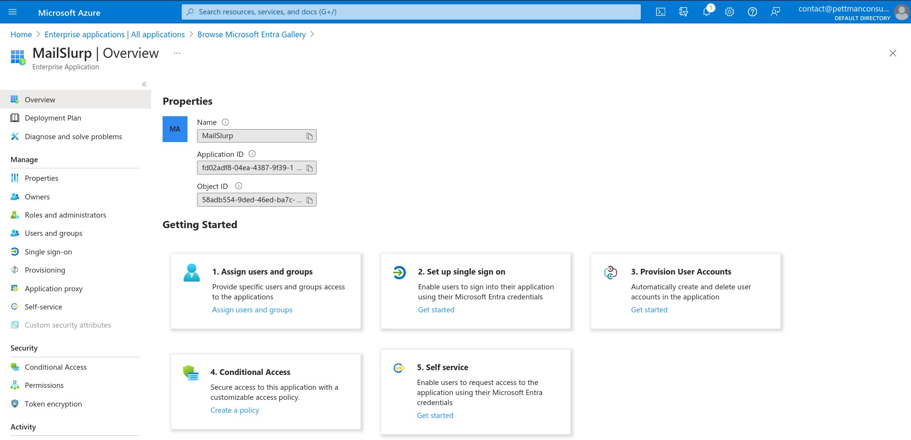Image resolution: width=911 pixels, height=440 pixels.
Task: Click Get started under single sign on
Action: click(x=436, y=310)
